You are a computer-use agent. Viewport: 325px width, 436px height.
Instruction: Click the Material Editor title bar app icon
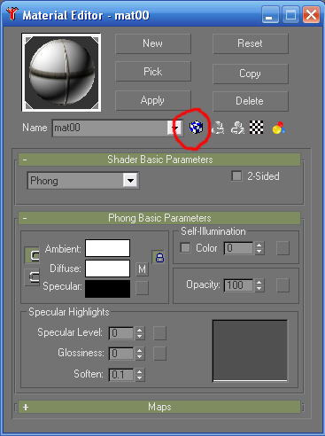tap(12, 13)
